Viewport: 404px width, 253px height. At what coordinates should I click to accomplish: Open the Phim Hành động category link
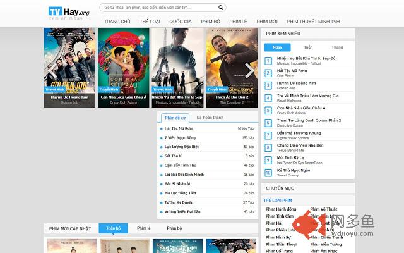[x=280, y=209]
